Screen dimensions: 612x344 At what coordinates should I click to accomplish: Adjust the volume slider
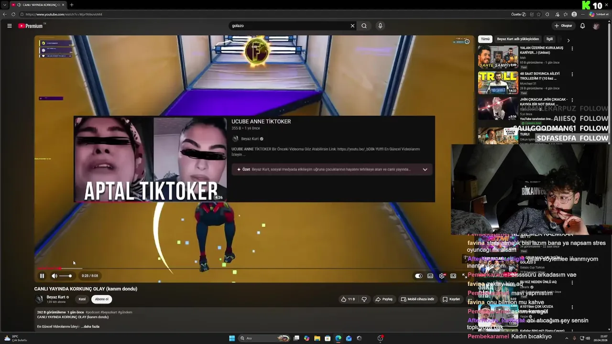pos(66,276)
